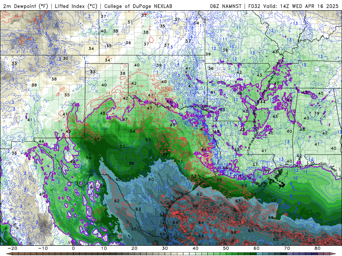This screenshot has width=342, height=256.
Task: Click the black 58 dewpoint value in Texas
Action: 131,163
